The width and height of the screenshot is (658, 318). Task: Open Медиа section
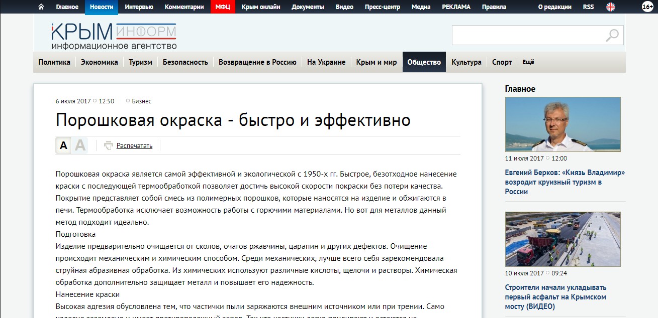click(x=421, y=7)
